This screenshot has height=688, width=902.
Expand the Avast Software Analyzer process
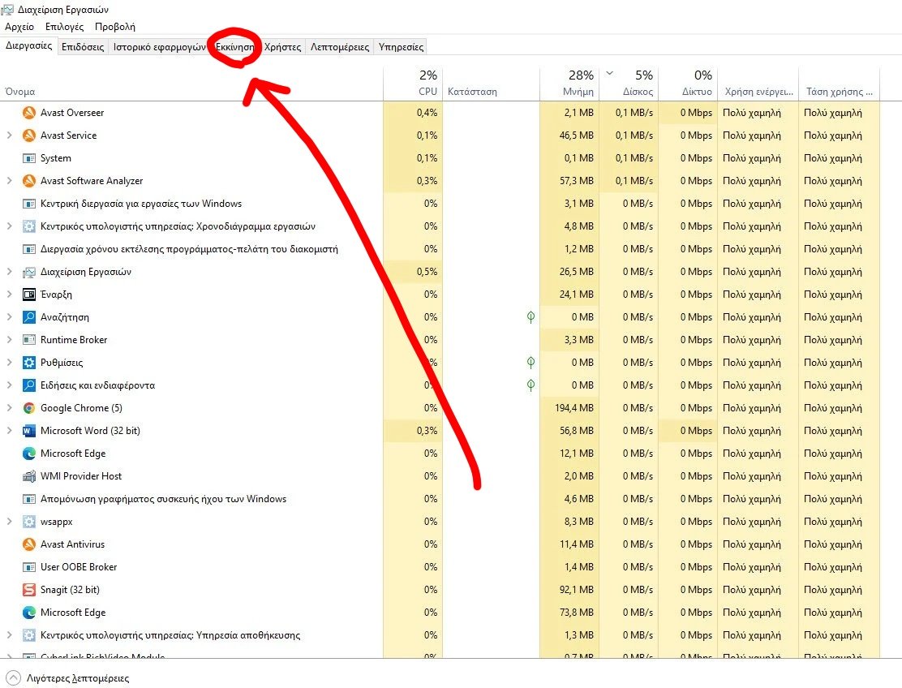[9, 181]
